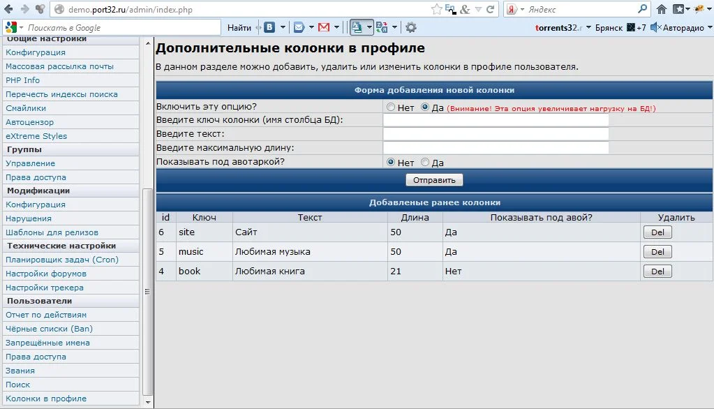Open the Google logo dropdown arrow

point(21,28)
